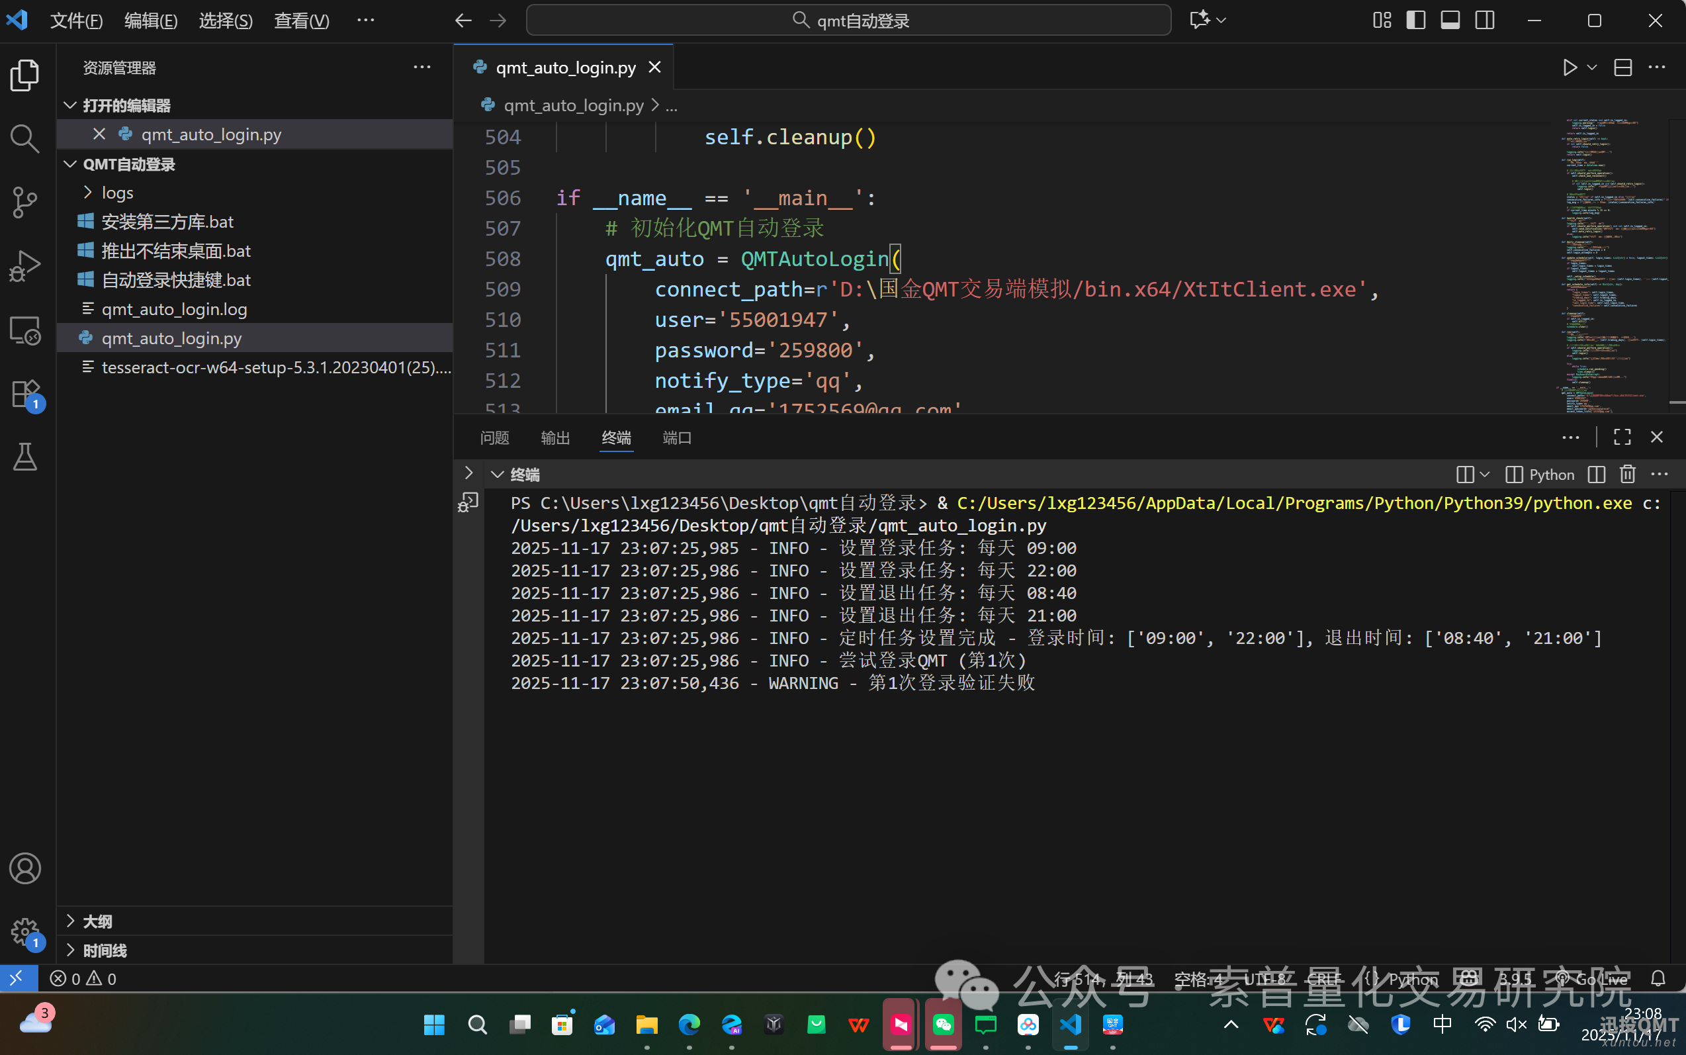The height and width of the screenshot is (1055, 1686).
Task: Open the Testing flask view
Action: (x=24, y=457)
